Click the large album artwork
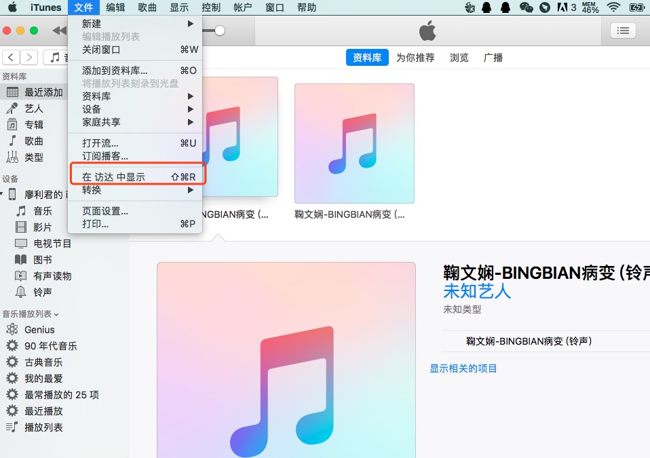The height and width of the screenshot is (458, 650). [x=286, y=360]
